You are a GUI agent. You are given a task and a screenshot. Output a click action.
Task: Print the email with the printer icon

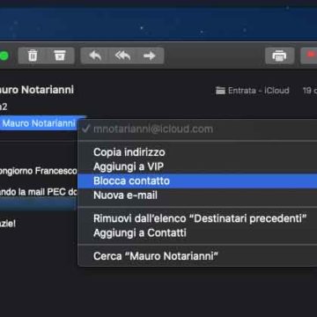pyautogui.click(x=279, y=55)
